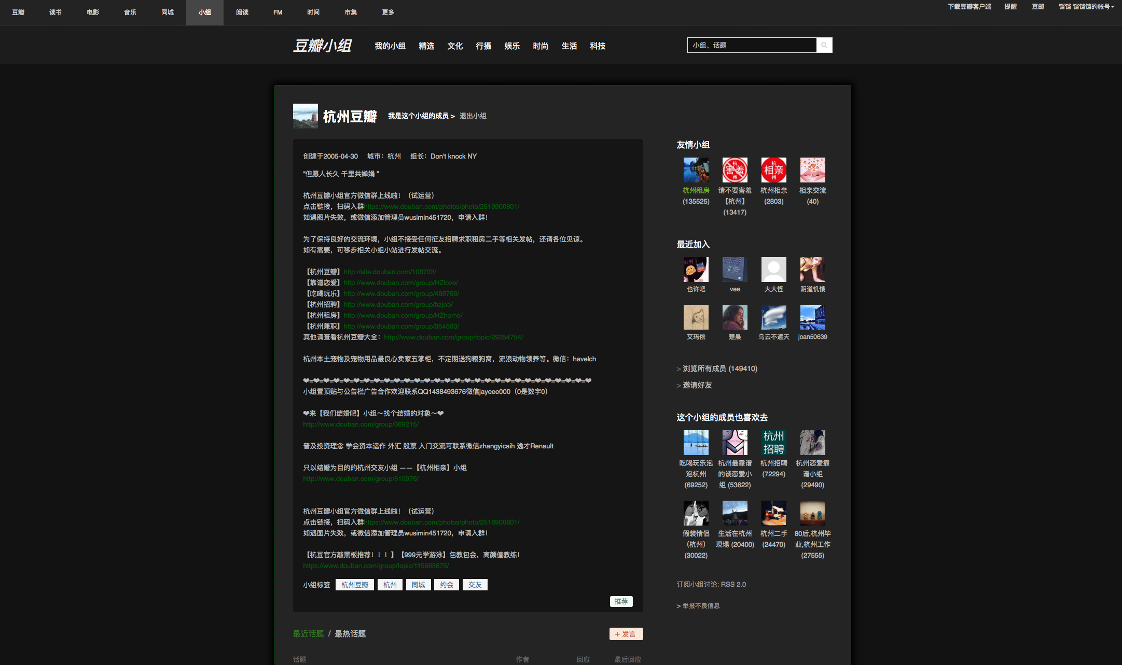This screenshot has width=1122, height=665.
Task: Select the 杭州 group tag
Action: (x=390, y=585)
